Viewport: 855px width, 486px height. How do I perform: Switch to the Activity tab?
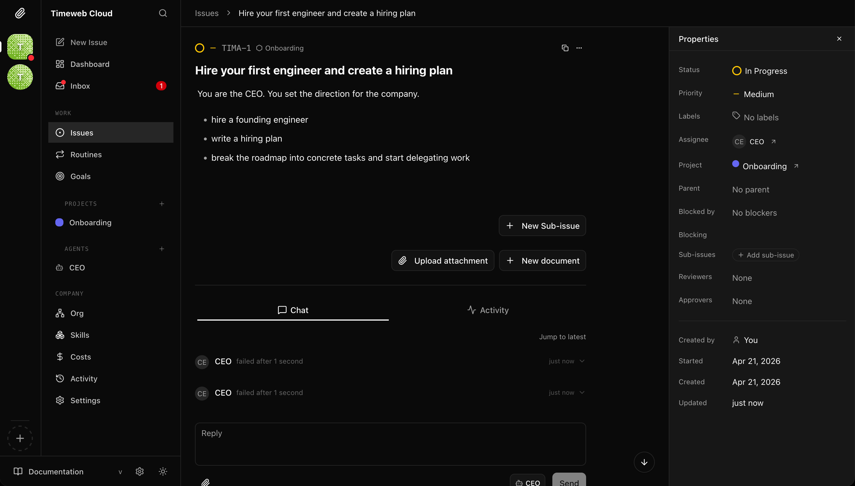point(487,310)
